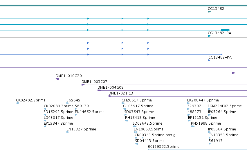Click the DME1-004G08 purple arrow glyph
Image resolution: width=247 pixels, height=151 pixels.
click(x=99, y=90)
